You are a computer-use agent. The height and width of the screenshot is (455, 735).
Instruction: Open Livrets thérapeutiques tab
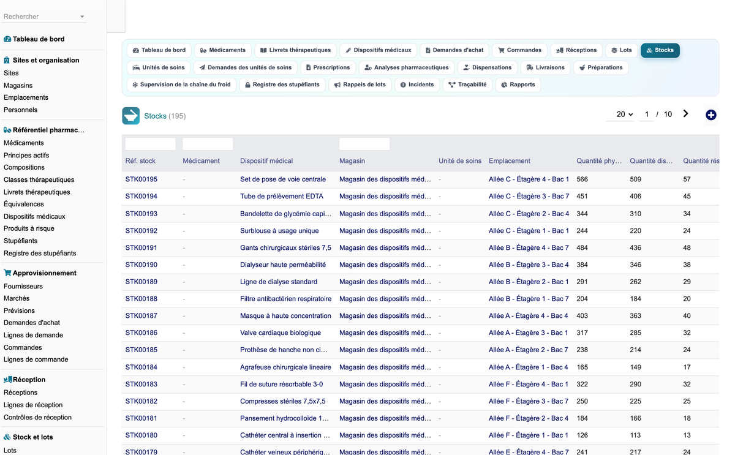click(295, 50)
